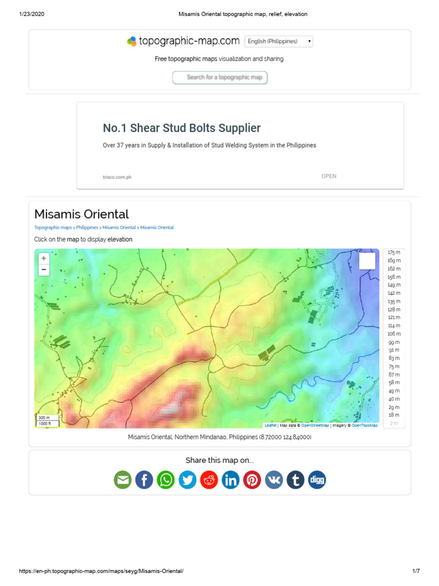This screenshot has height=586, width=439.
Task: Select the 18 m legend entry
Action: point(394,415)
